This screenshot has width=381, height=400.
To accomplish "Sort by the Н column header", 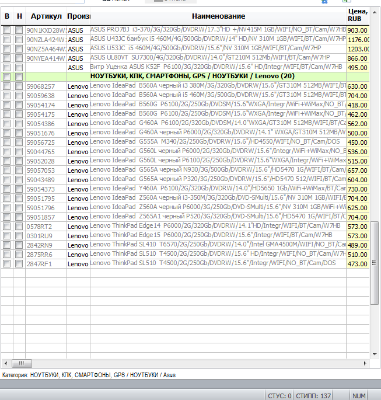I will pos(19,16).
